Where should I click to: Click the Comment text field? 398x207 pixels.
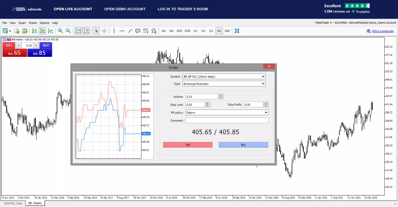(227, 120)
